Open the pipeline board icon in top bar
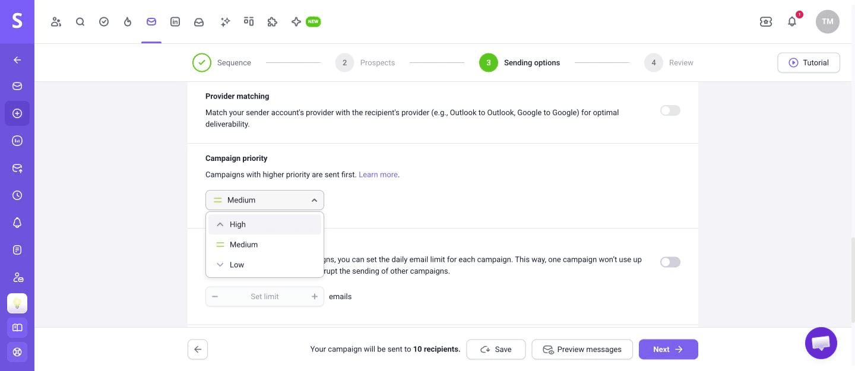Viewport: 855px width, 371px height. 249,22
